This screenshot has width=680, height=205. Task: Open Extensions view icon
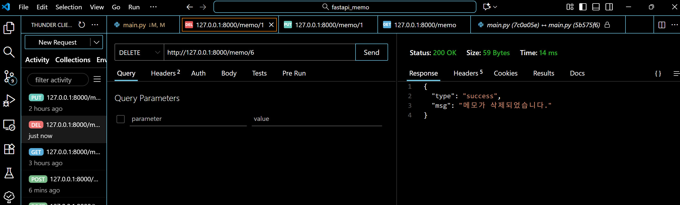(x=9, y=149)
